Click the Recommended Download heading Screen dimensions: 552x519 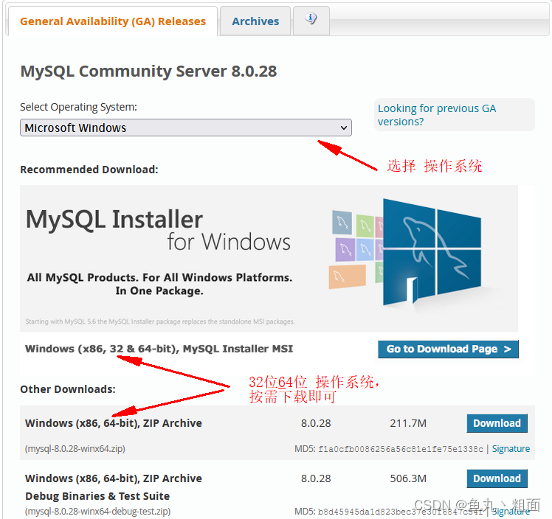[89, 170]
